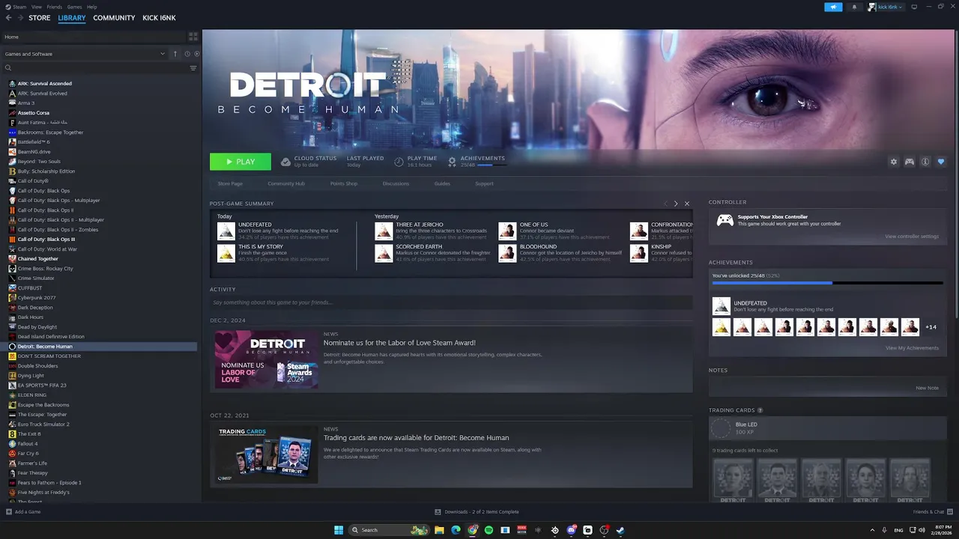Click the ready-to-play filter icon

[196, 54]
